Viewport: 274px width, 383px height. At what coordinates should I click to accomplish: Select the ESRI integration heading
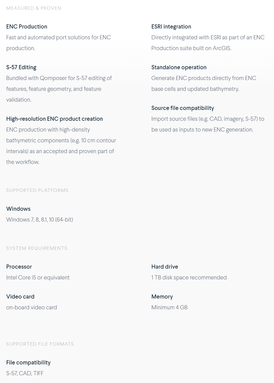(171, 27)
